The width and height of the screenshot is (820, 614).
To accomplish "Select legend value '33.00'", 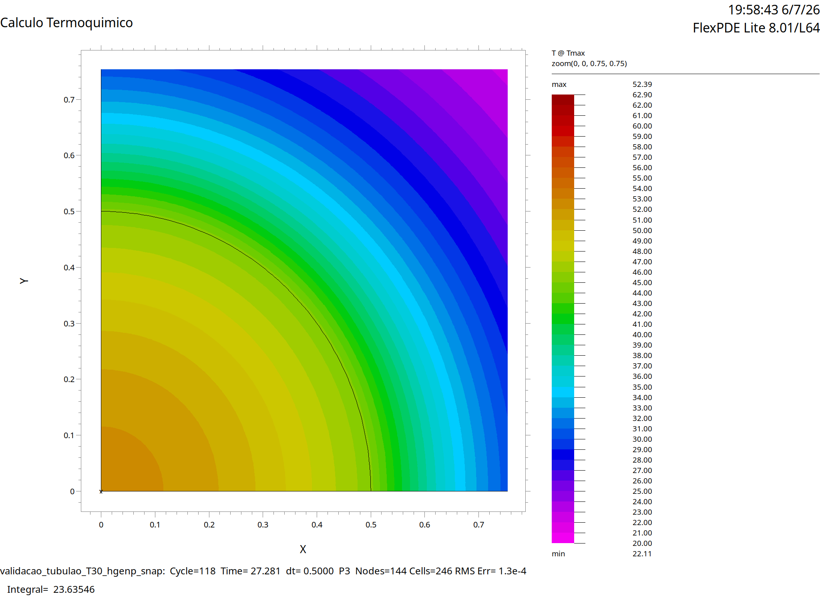I will [x=642, y=408].
